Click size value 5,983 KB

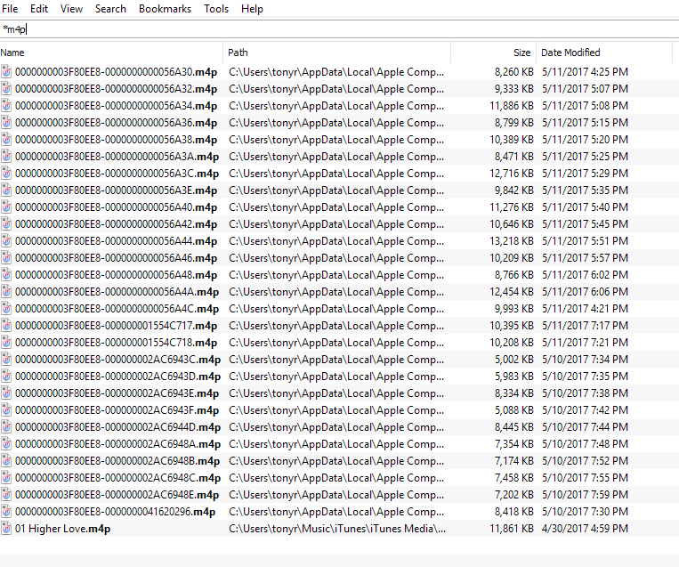514,376
